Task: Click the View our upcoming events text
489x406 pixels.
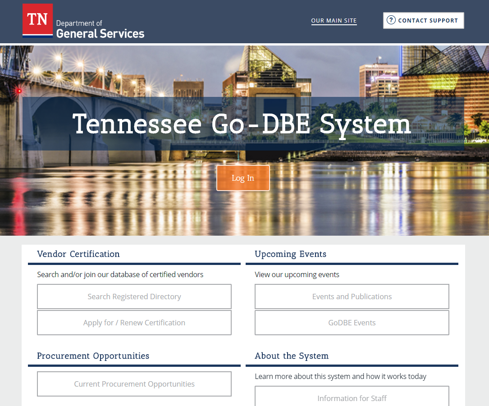Action: pyautogui.click(x=297, y=274)
